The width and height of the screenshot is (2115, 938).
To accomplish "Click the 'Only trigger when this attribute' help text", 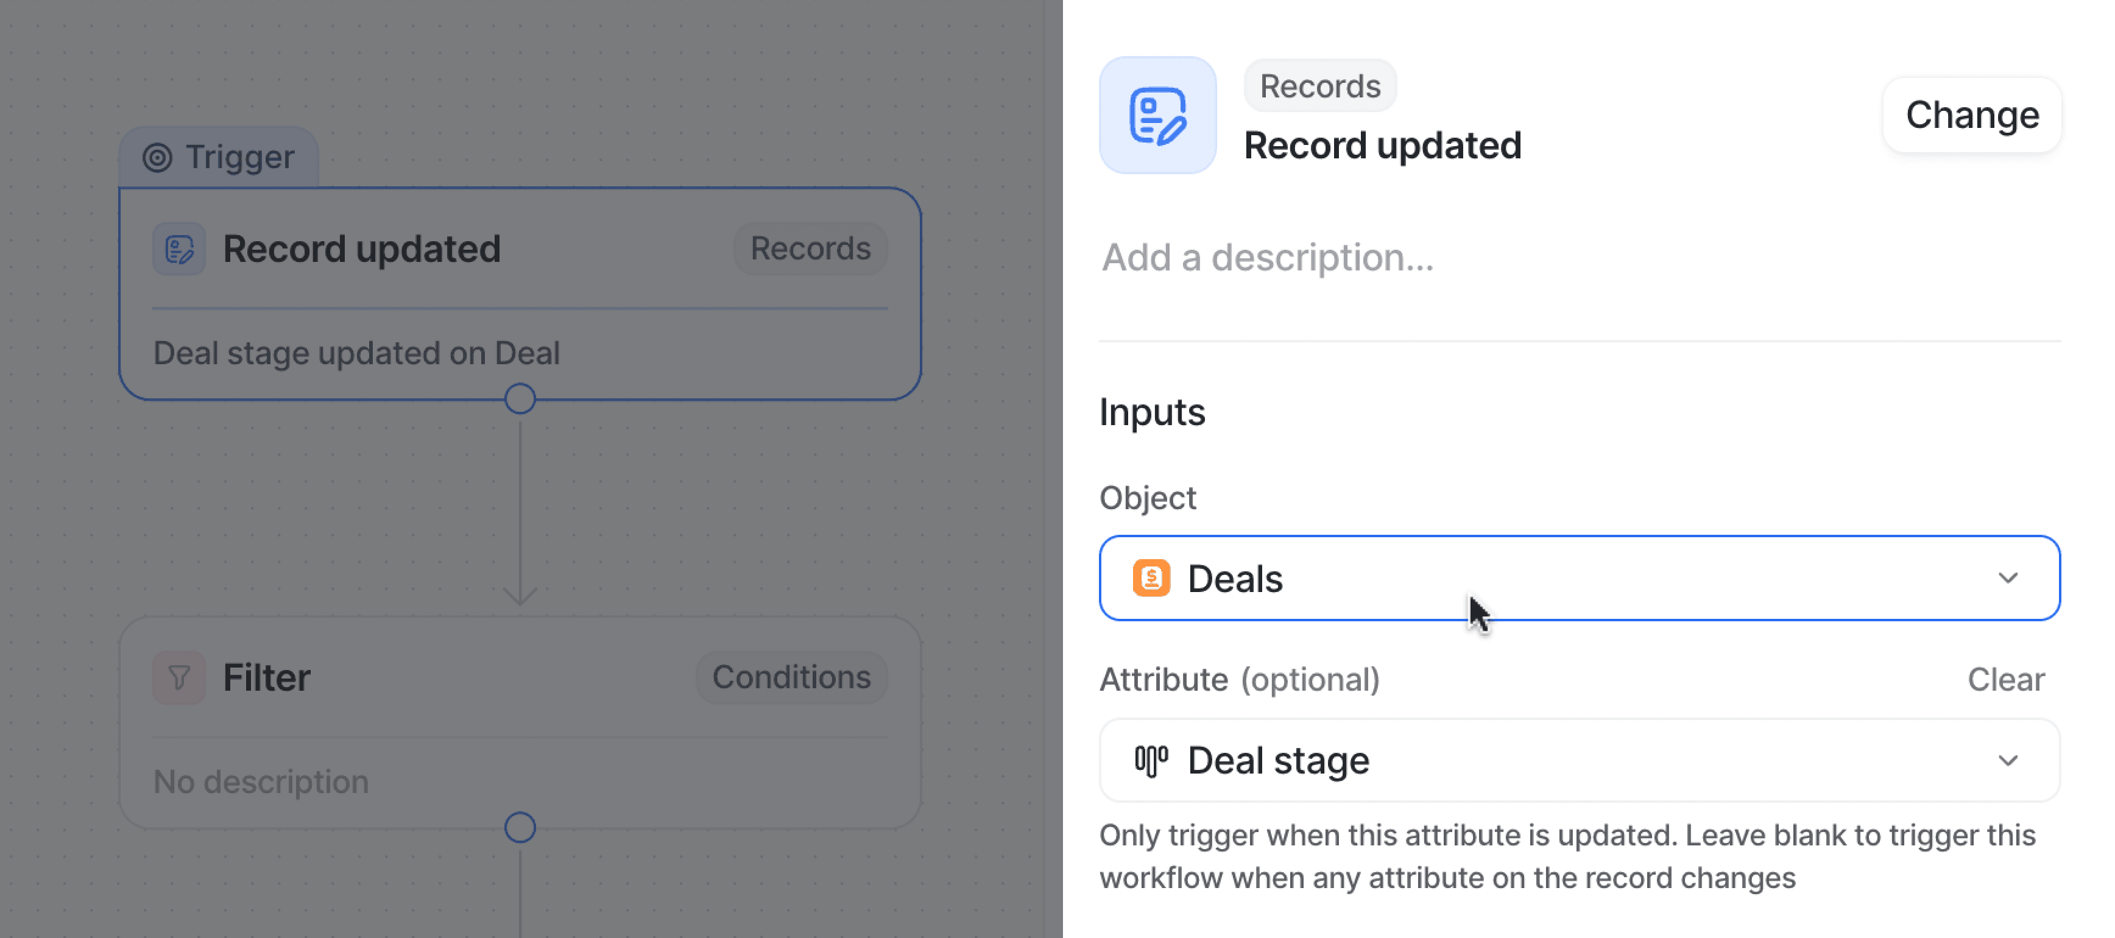I will click(1567, 856).
